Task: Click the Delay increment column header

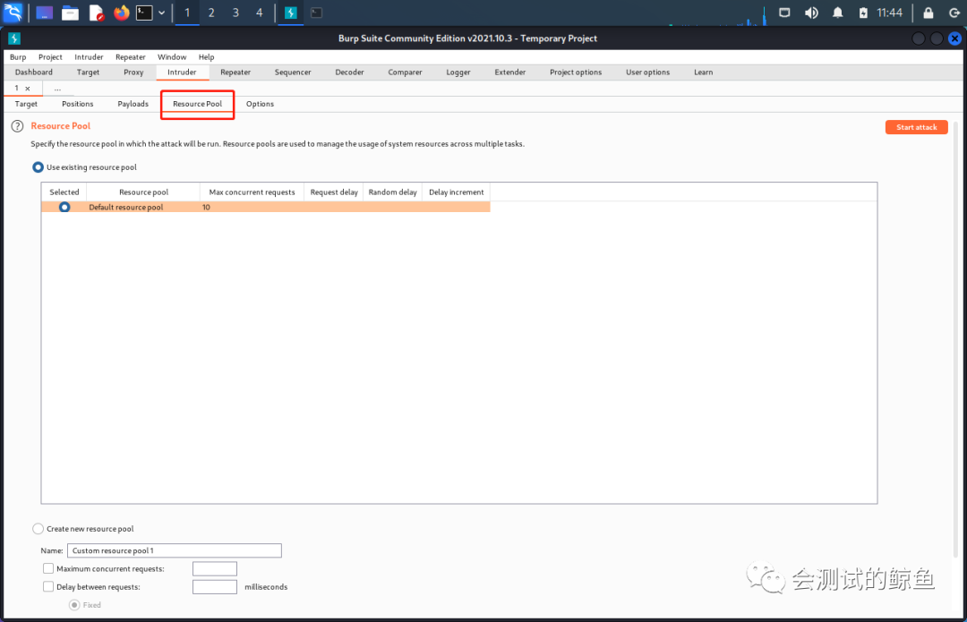Action: (457, 192)
